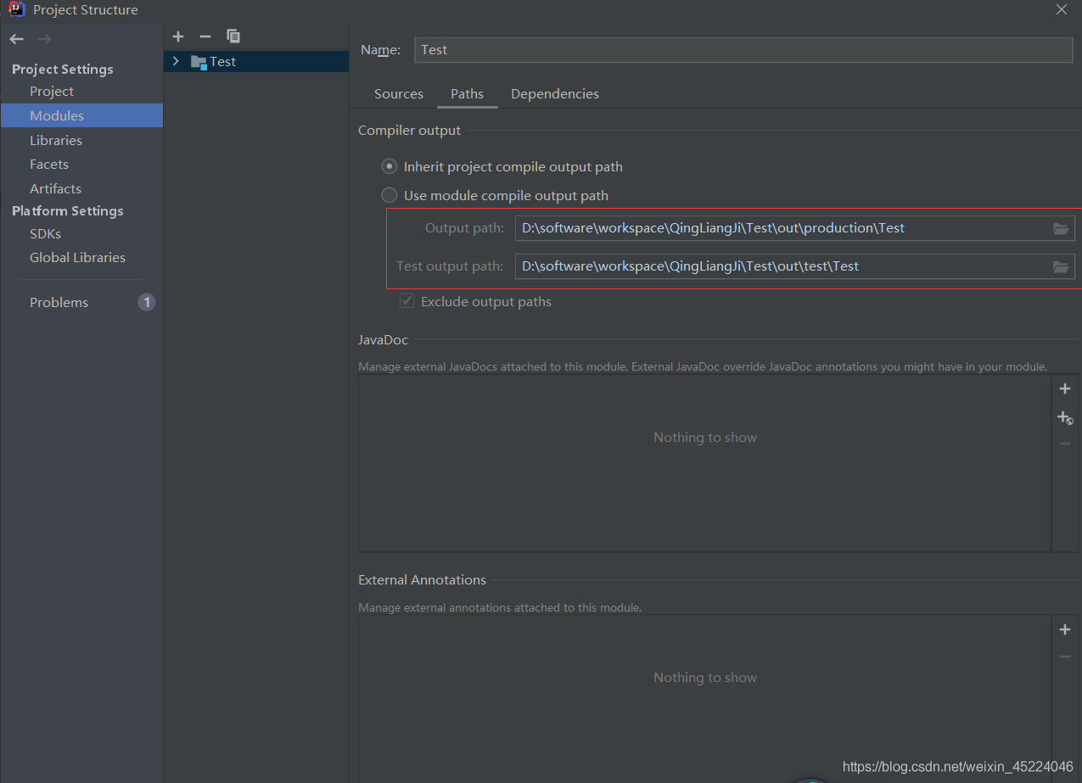
Task: Click the module Name text field
Action: tap(743, 50)
